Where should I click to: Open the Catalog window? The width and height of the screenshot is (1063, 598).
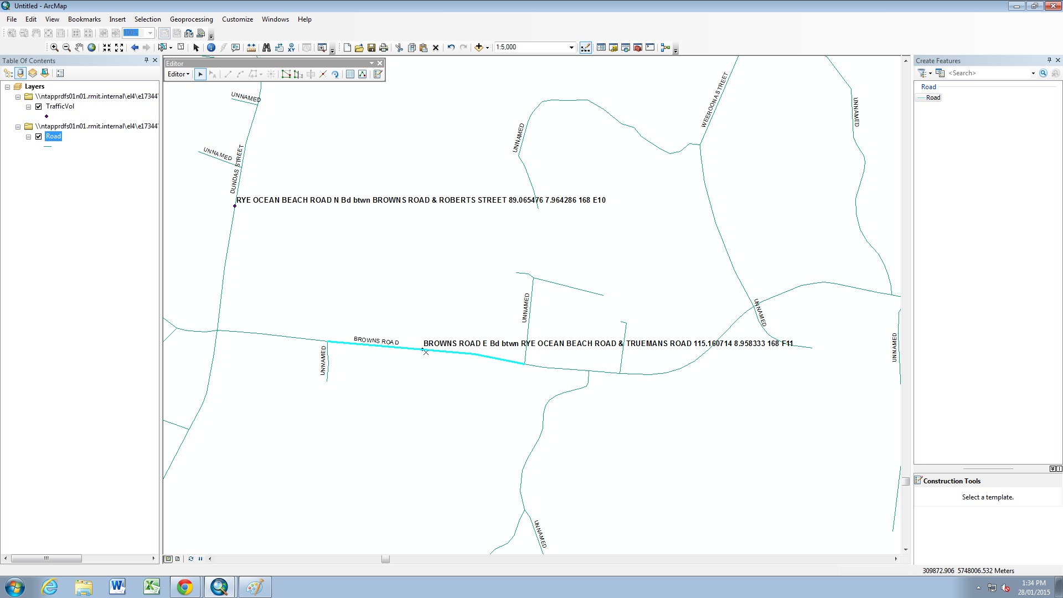(x=613, y=48)
